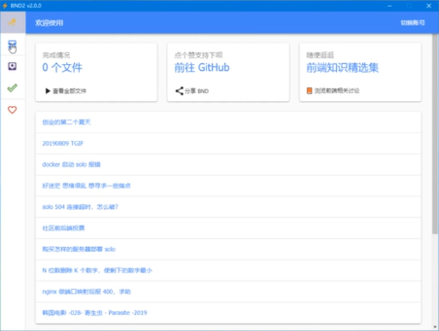Click the black play triangle icon
Image resolution: width=439 pixels, height=331 pixels.
pyautogui.click(x=47, y=91)
